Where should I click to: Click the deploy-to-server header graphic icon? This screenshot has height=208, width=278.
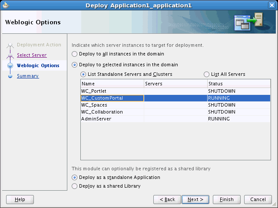(248, 22)
